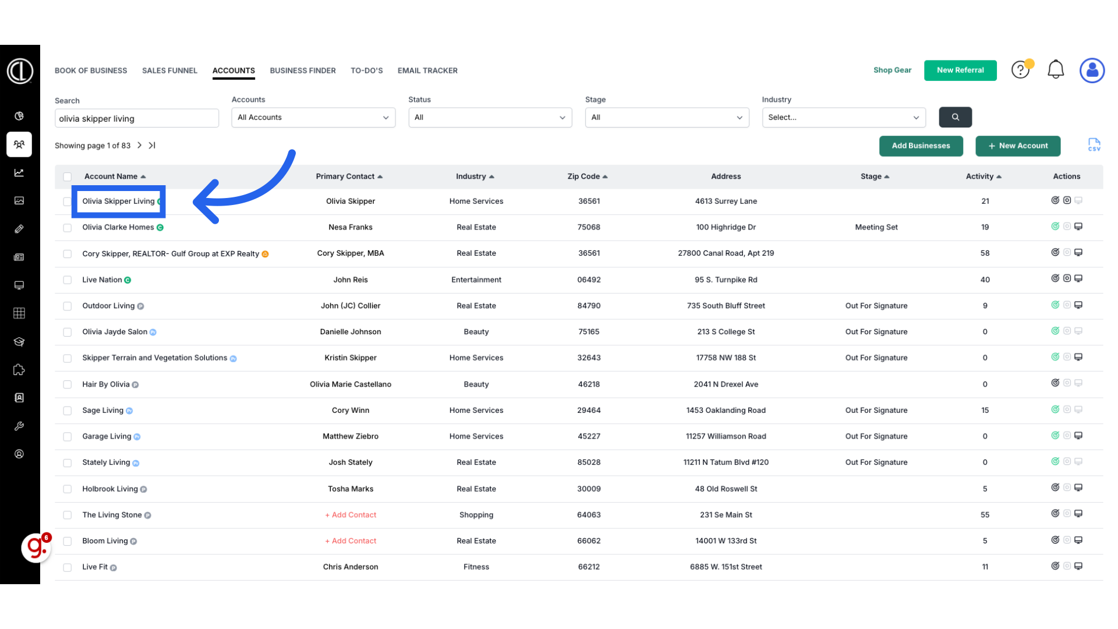Tick the Live Nation row checkbox

[x=68, y=280]
